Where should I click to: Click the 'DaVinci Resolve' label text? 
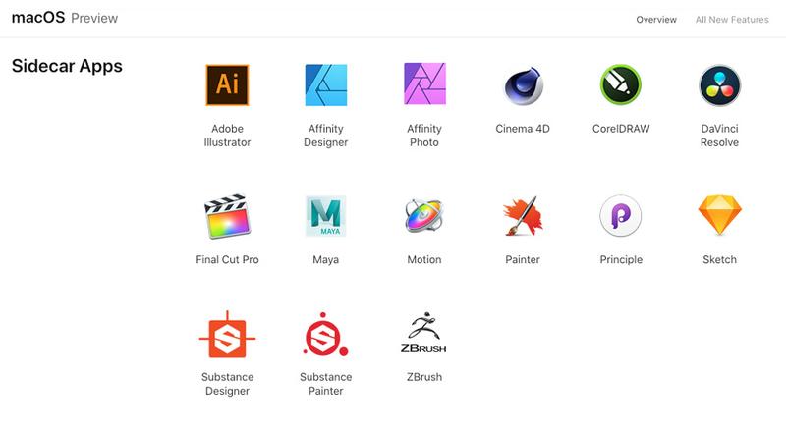[x=719, y=136]
